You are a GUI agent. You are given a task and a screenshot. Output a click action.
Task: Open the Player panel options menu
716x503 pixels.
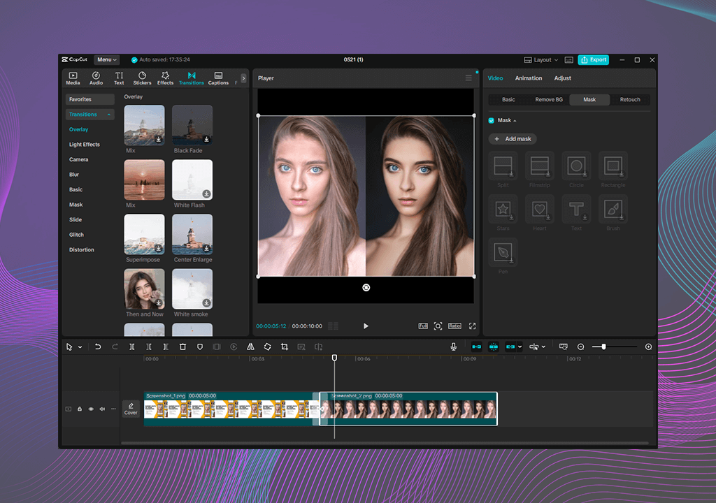tap(468, 78)
